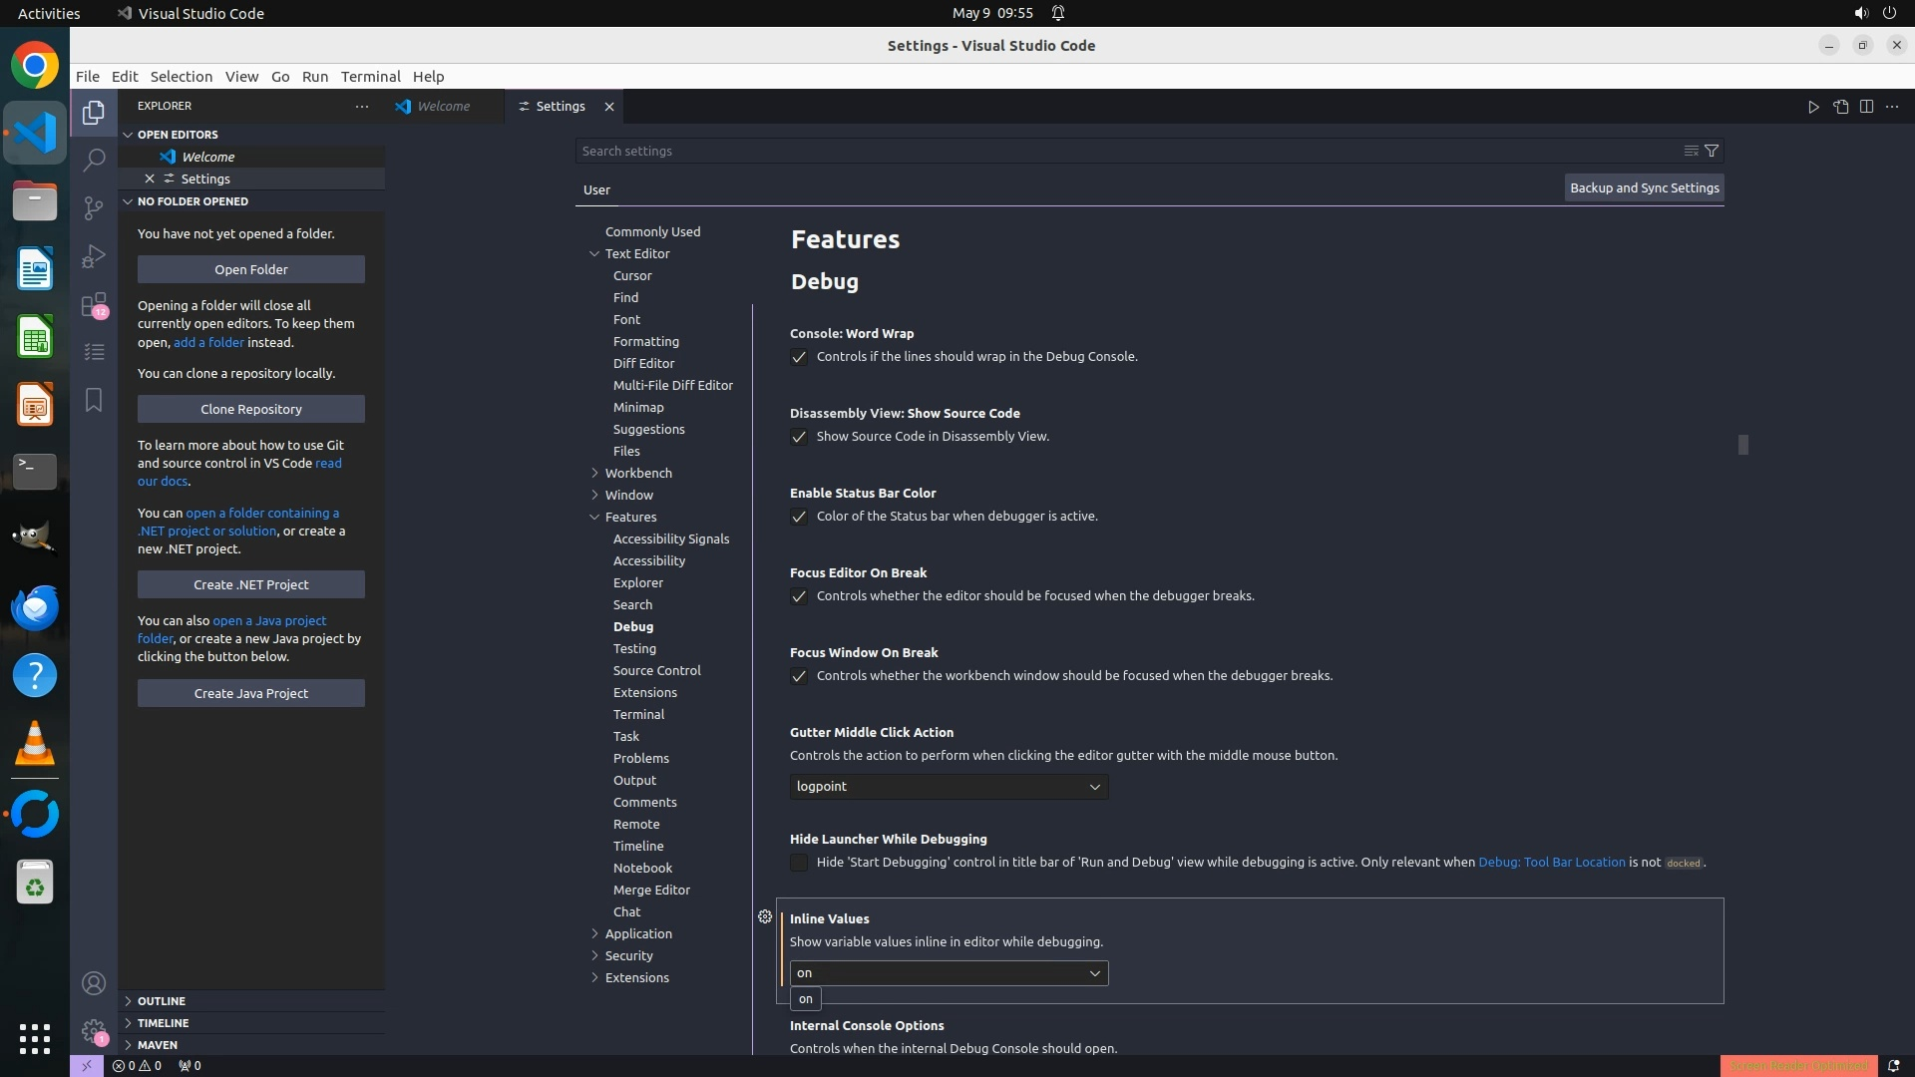Open Run and Debug view icon
This screenshot has height=1077, width=1915.
(x=94, y=256)
